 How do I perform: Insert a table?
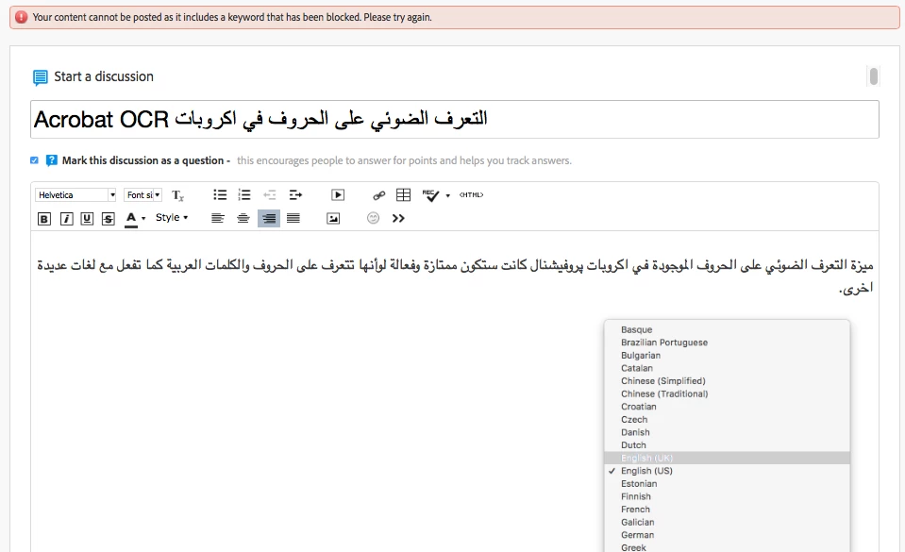[404, 195]
